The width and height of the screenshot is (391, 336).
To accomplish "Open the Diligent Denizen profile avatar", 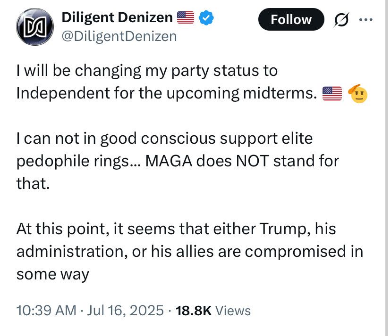I will 34,27.
